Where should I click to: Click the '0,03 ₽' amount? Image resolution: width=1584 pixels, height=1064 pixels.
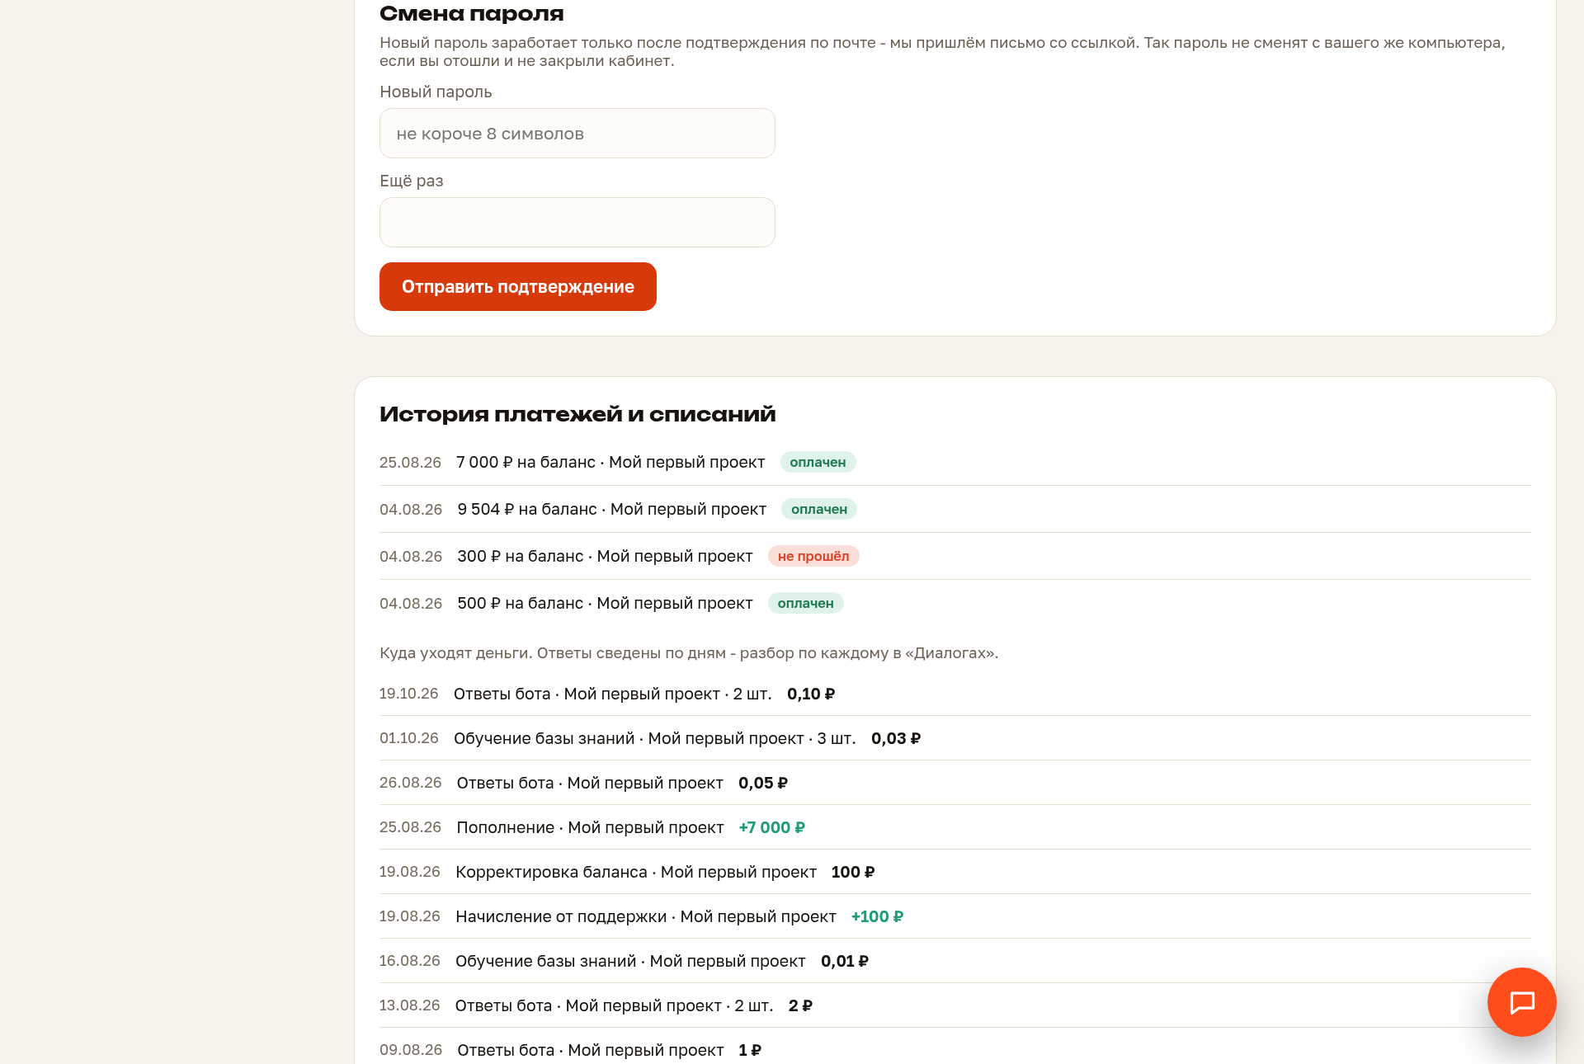coord(896,739)
